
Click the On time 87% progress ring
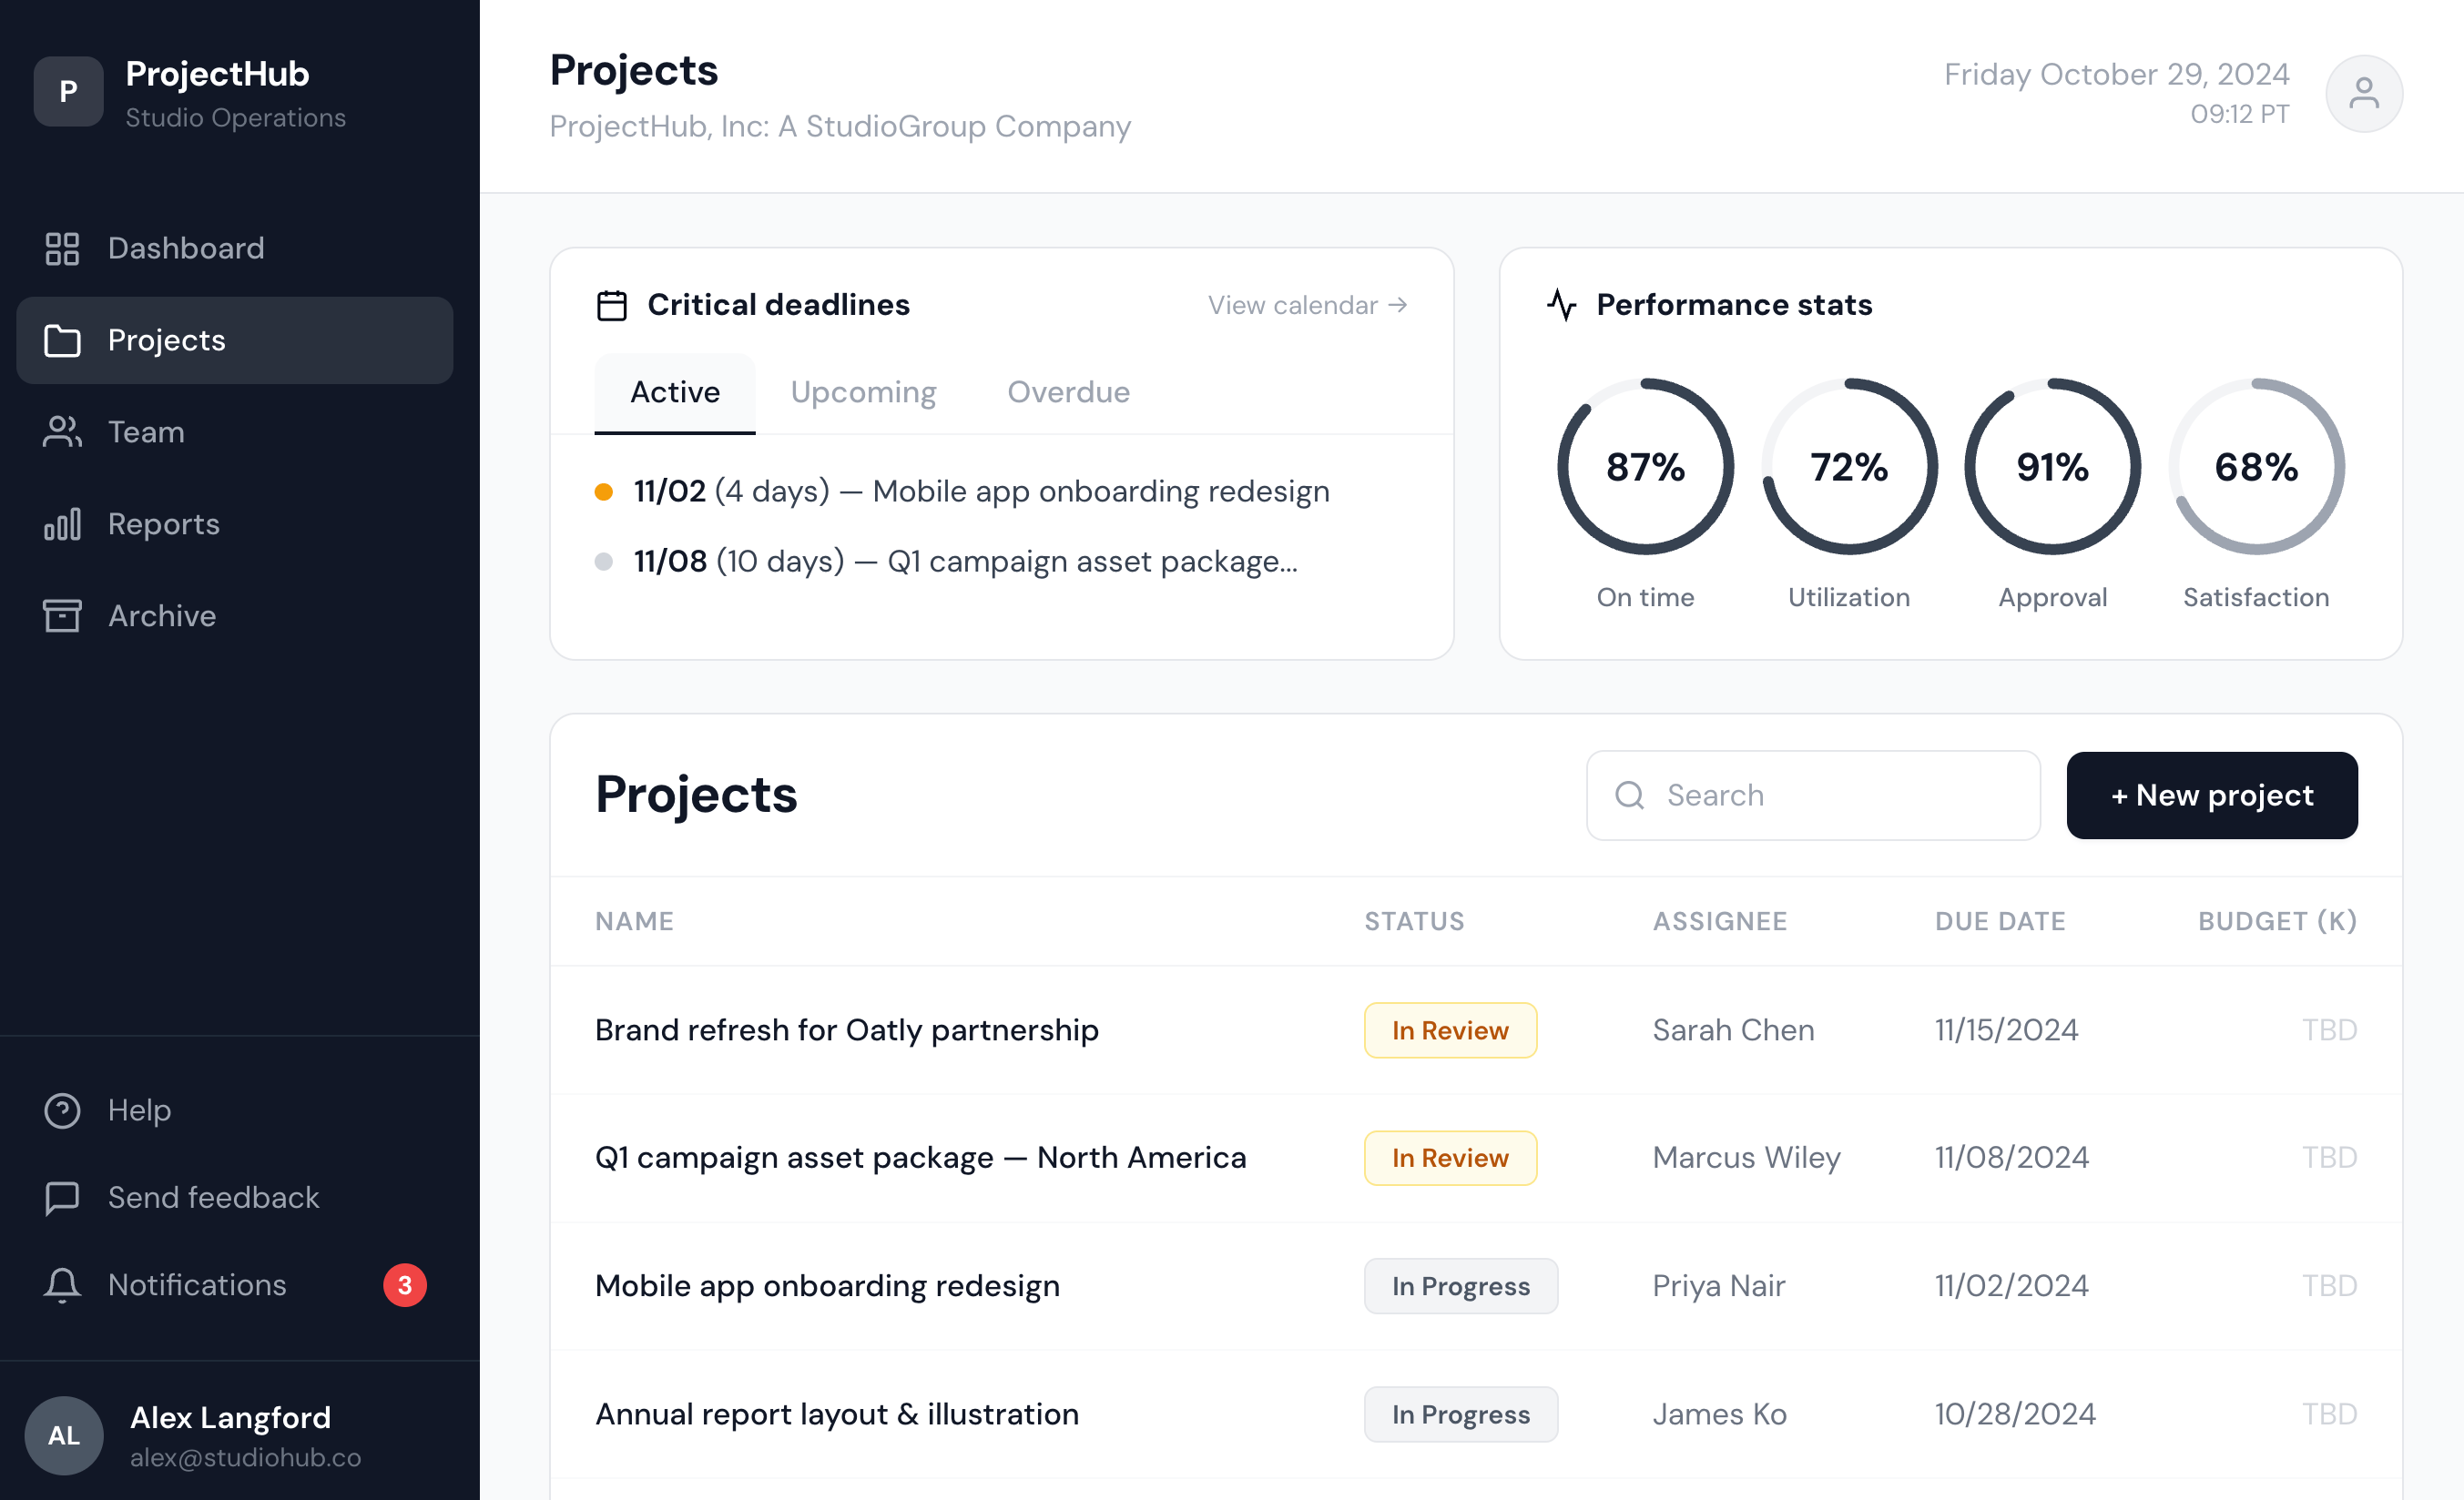(1645, 467)
